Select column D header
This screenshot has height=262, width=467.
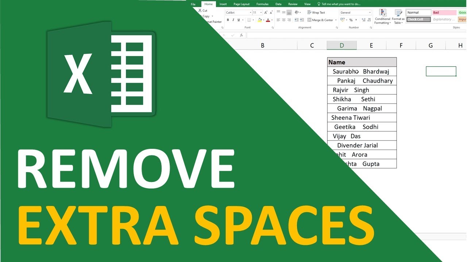click(x=341, y=45)
